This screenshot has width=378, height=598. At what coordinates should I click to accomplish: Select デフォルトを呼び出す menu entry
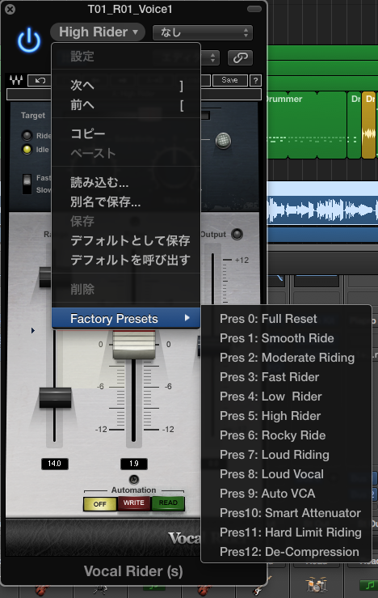[126, 260]
